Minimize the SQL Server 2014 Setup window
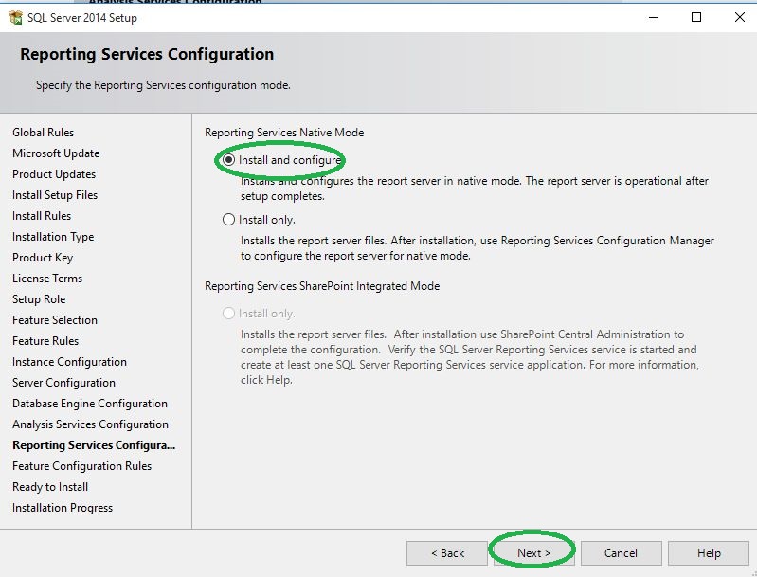 [653, 17]
